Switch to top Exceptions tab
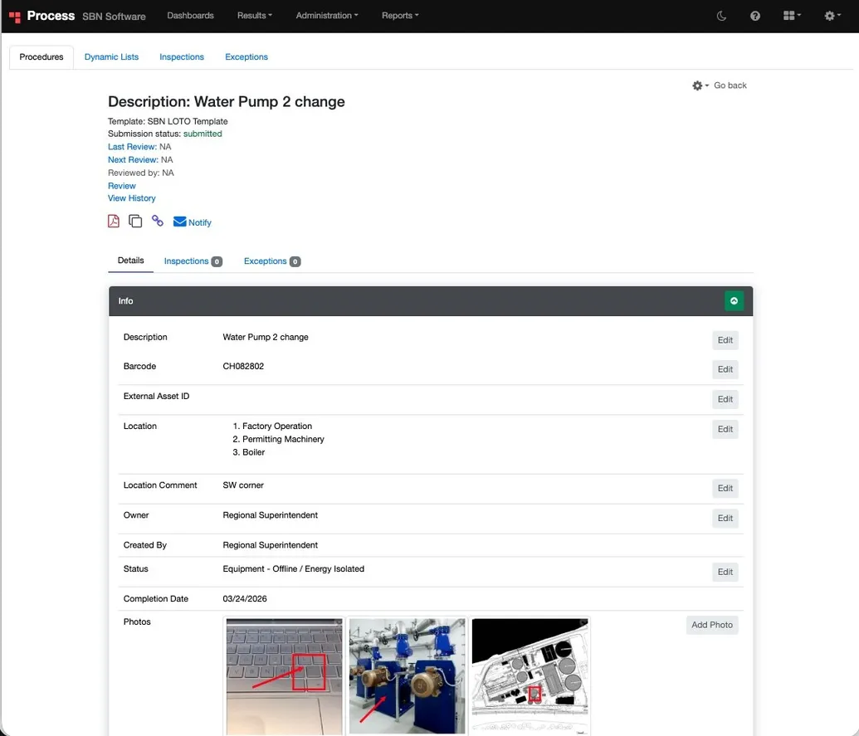 [246, 57]
